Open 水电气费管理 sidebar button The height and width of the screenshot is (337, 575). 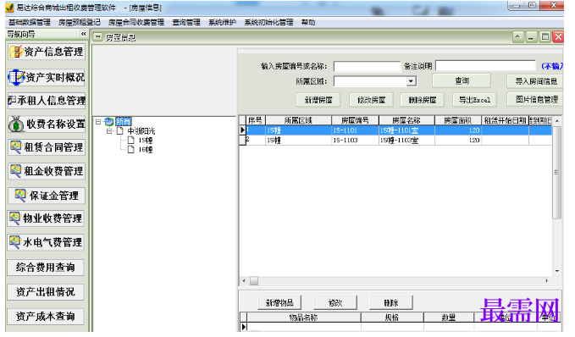tap(47, 242)
